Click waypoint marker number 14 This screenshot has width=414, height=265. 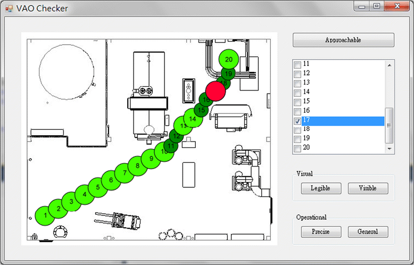(193, 119)
